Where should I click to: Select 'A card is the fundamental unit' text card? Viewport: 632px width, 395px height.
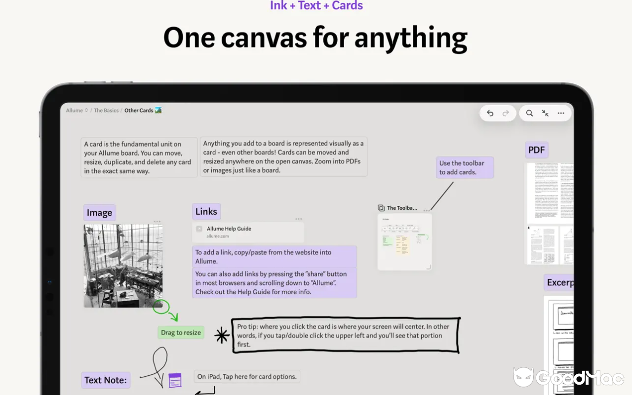pos(139,158)
